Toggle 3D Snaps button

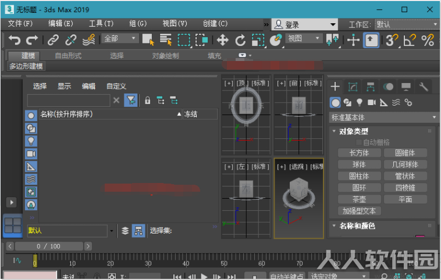click(x=392, y=40)
